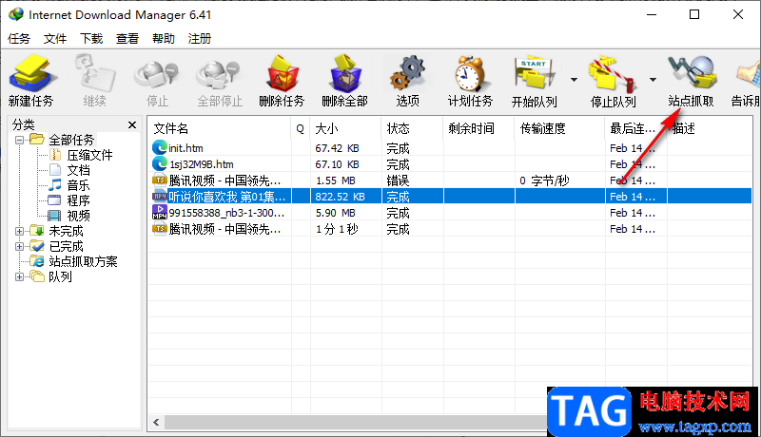
Task: Click the 全部停止 stop all icon
Action: tap(219, 75)
